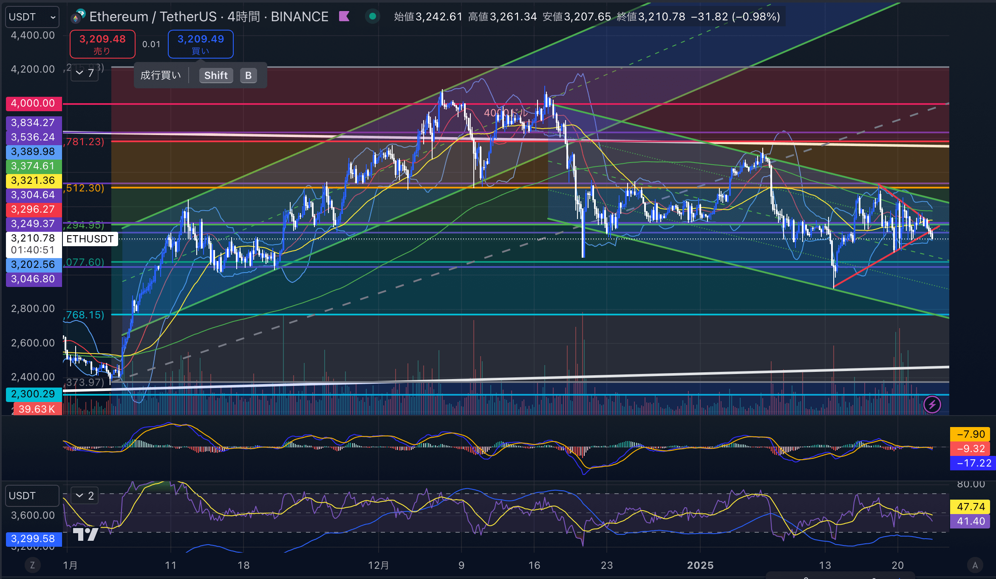Select the 3,046.80 purple price label
Image resolution: width=996 pixels, height=579 pixels.
coord(34,279)
